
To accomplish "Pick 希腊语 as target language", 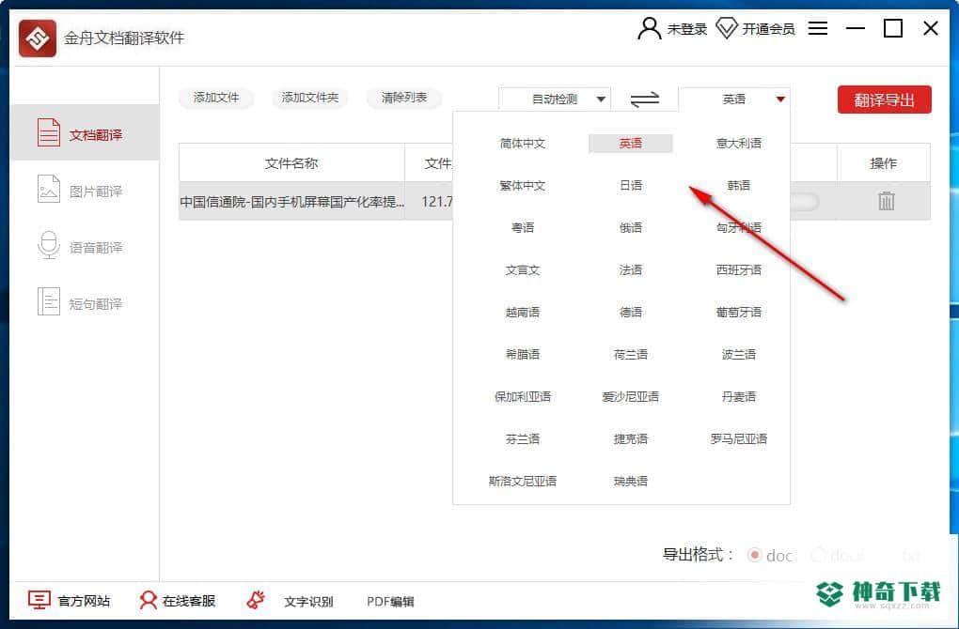I will (523, 354).
